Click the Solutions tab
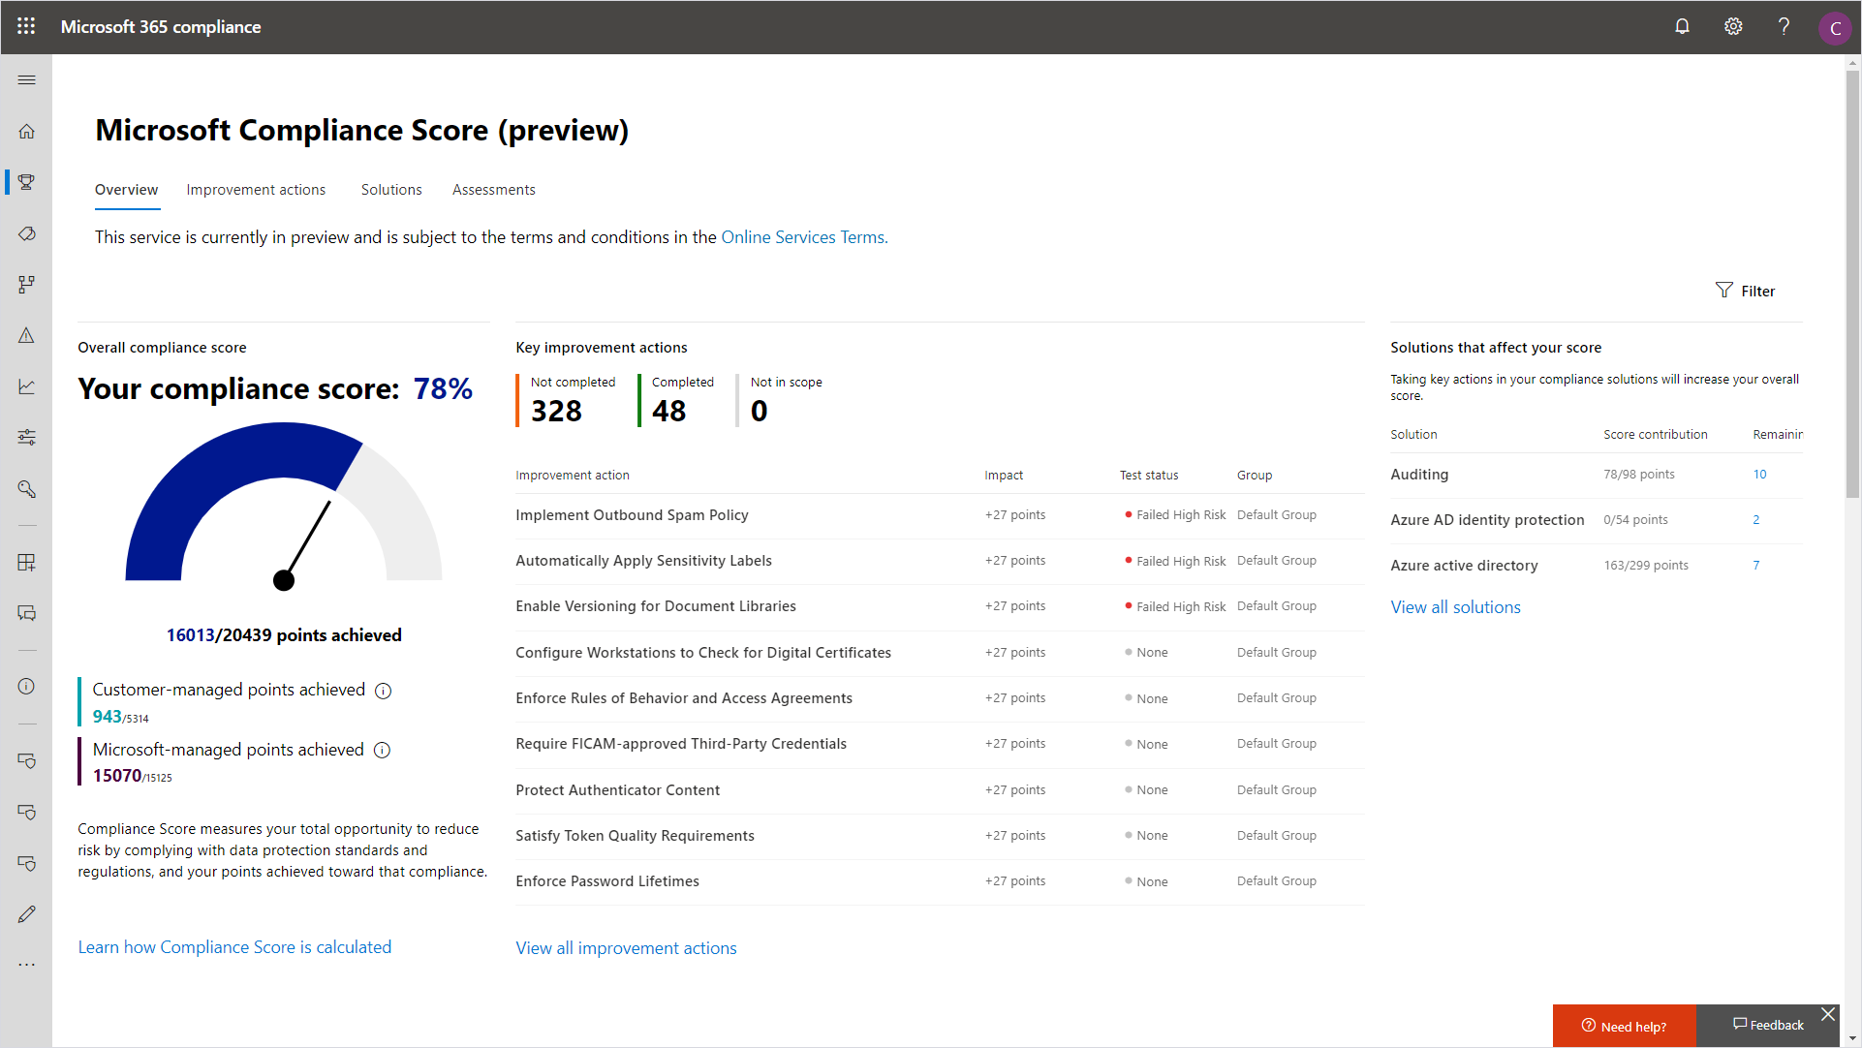The height and width of the screenshot is (1048, 1862). 390,189
